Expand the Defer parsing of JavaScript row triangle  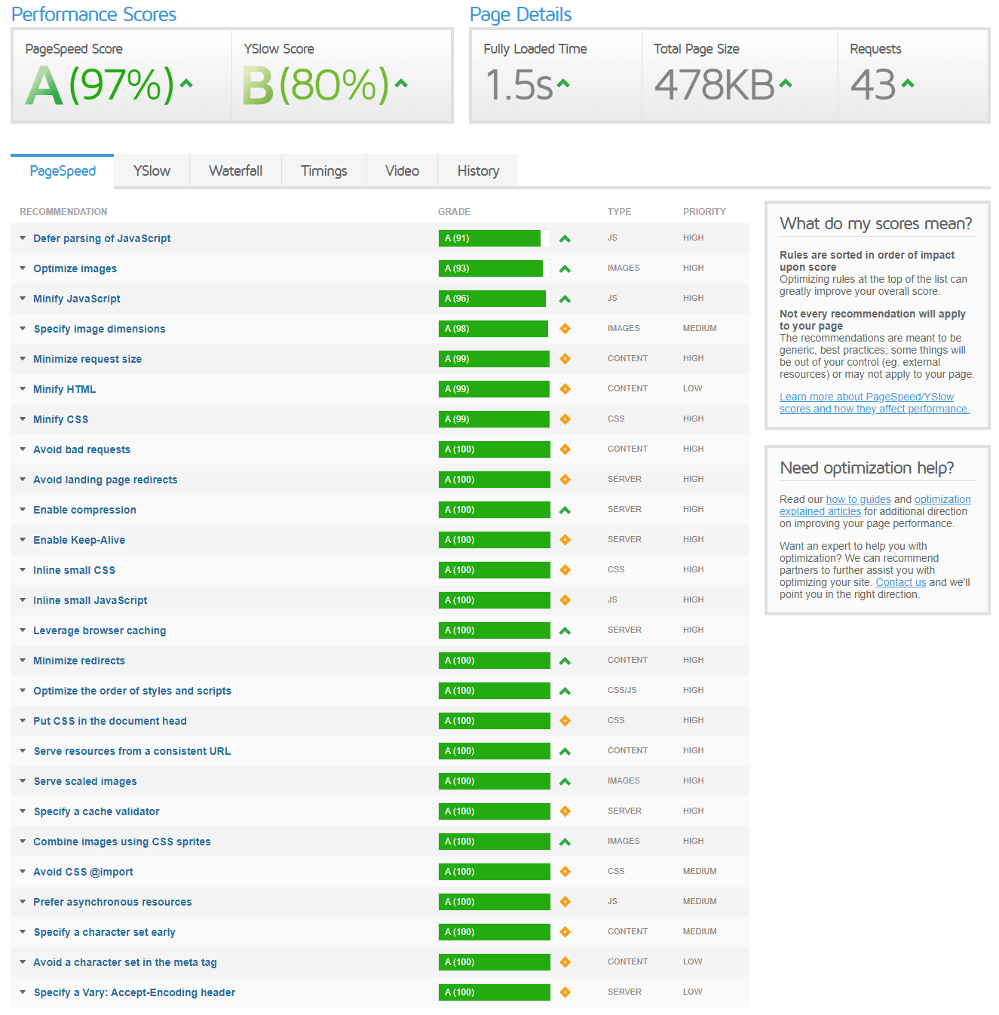coord(23,238)
